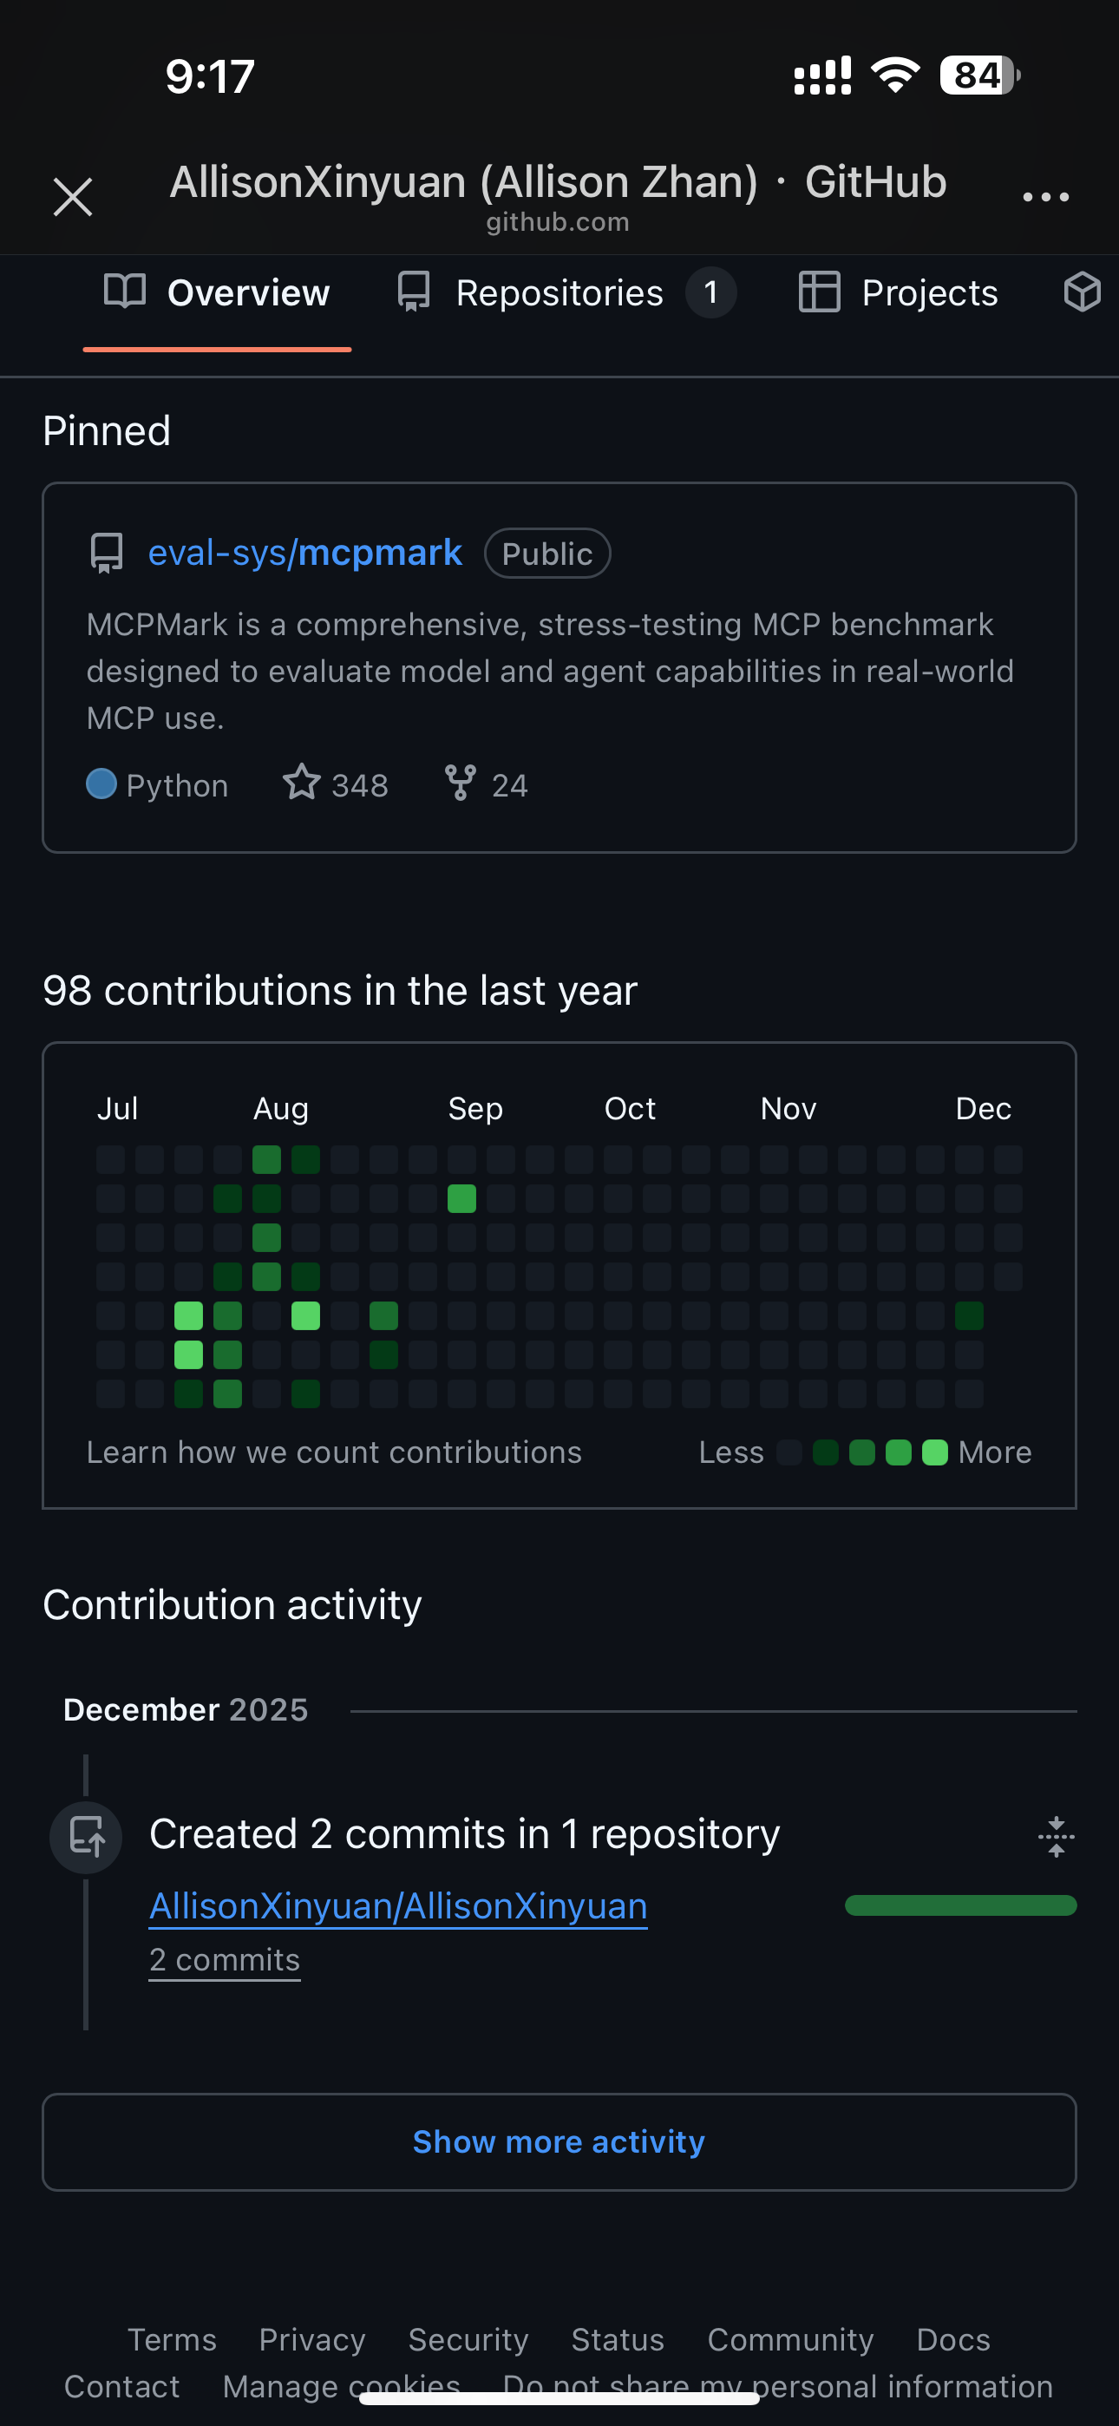Tap the brightest green legend swatch

934,1452
